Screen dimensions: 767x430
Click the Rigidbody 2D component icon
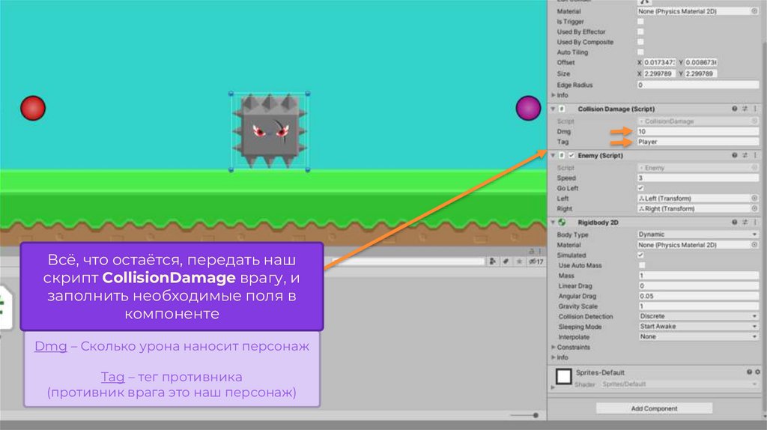(562, 222)
